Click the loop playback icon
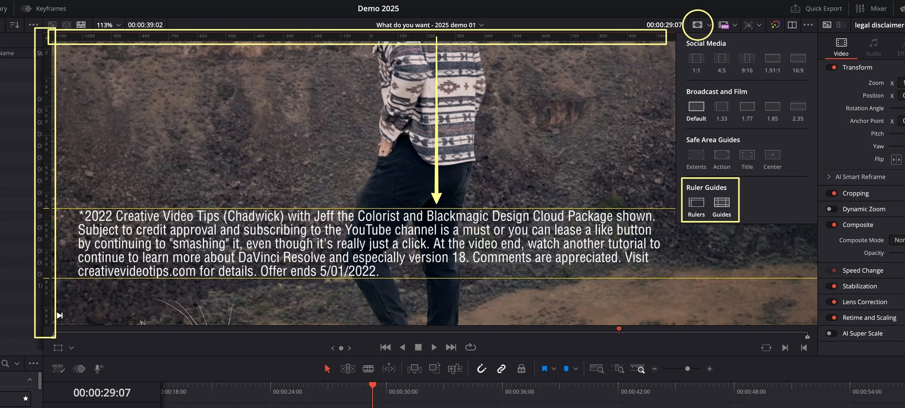The height and width of the screenshot is (408, 905). pos(470,347)
